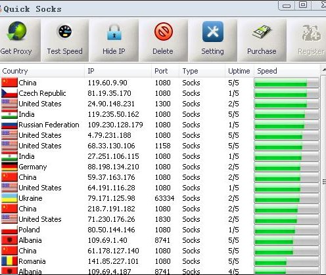Select Germany proxy 88.198.134.210

(160, 167)
